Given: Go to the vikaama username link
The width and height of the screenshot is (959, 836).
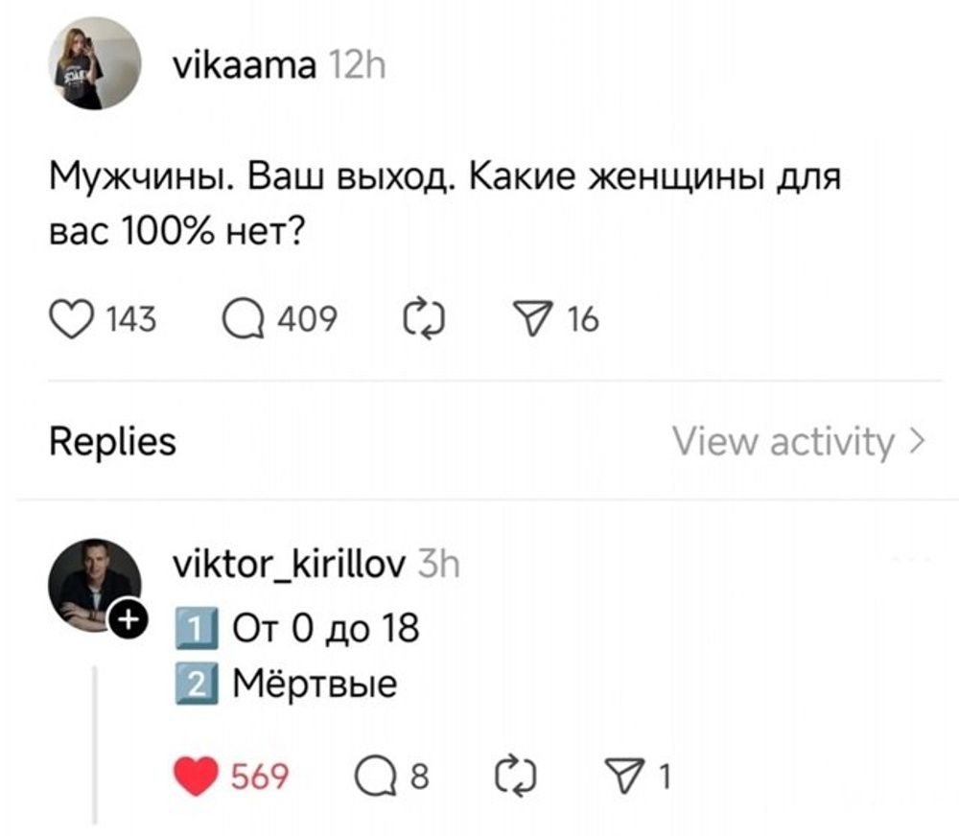Looking at the screenshot, I should (244, 67).
